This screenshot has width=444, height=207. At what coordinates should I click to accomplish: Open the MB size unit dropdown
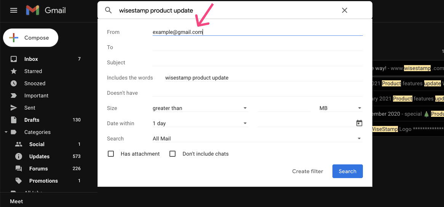[340, 108]
